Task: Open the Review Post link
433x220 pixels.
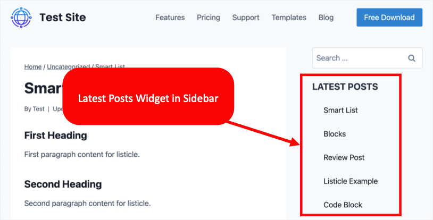Action: tap(344, 158)
